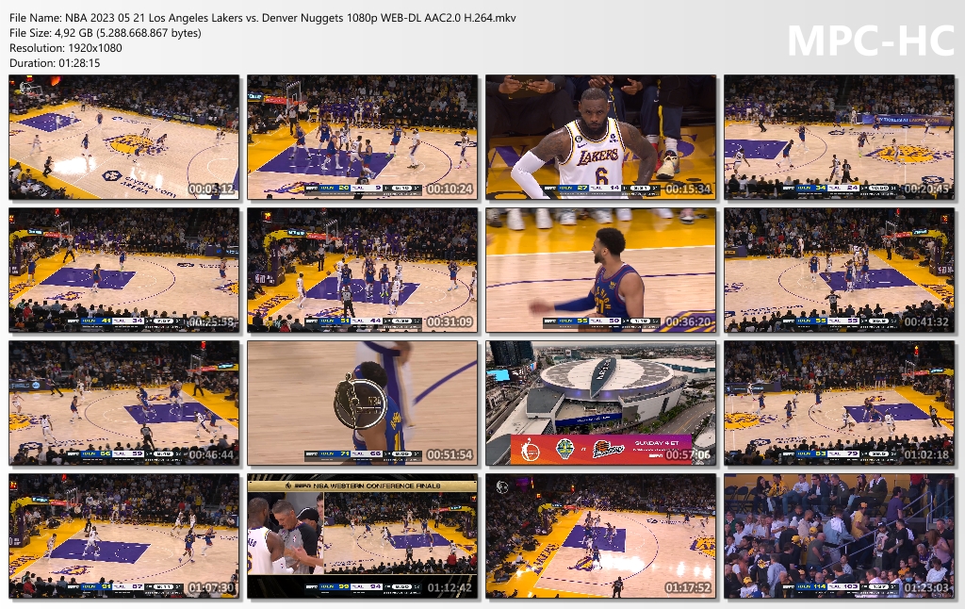Select the crowd shot thumbnail at 01:23:03

pos(840,535)
